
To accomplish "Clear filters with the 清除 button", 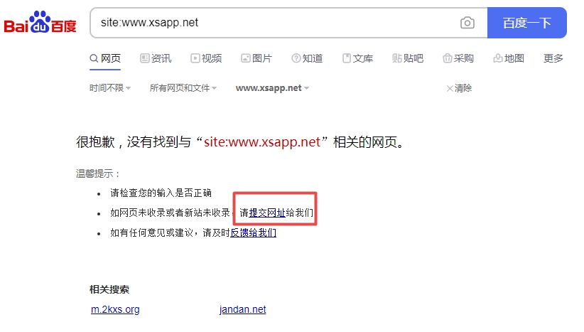I will coord(459,88).
